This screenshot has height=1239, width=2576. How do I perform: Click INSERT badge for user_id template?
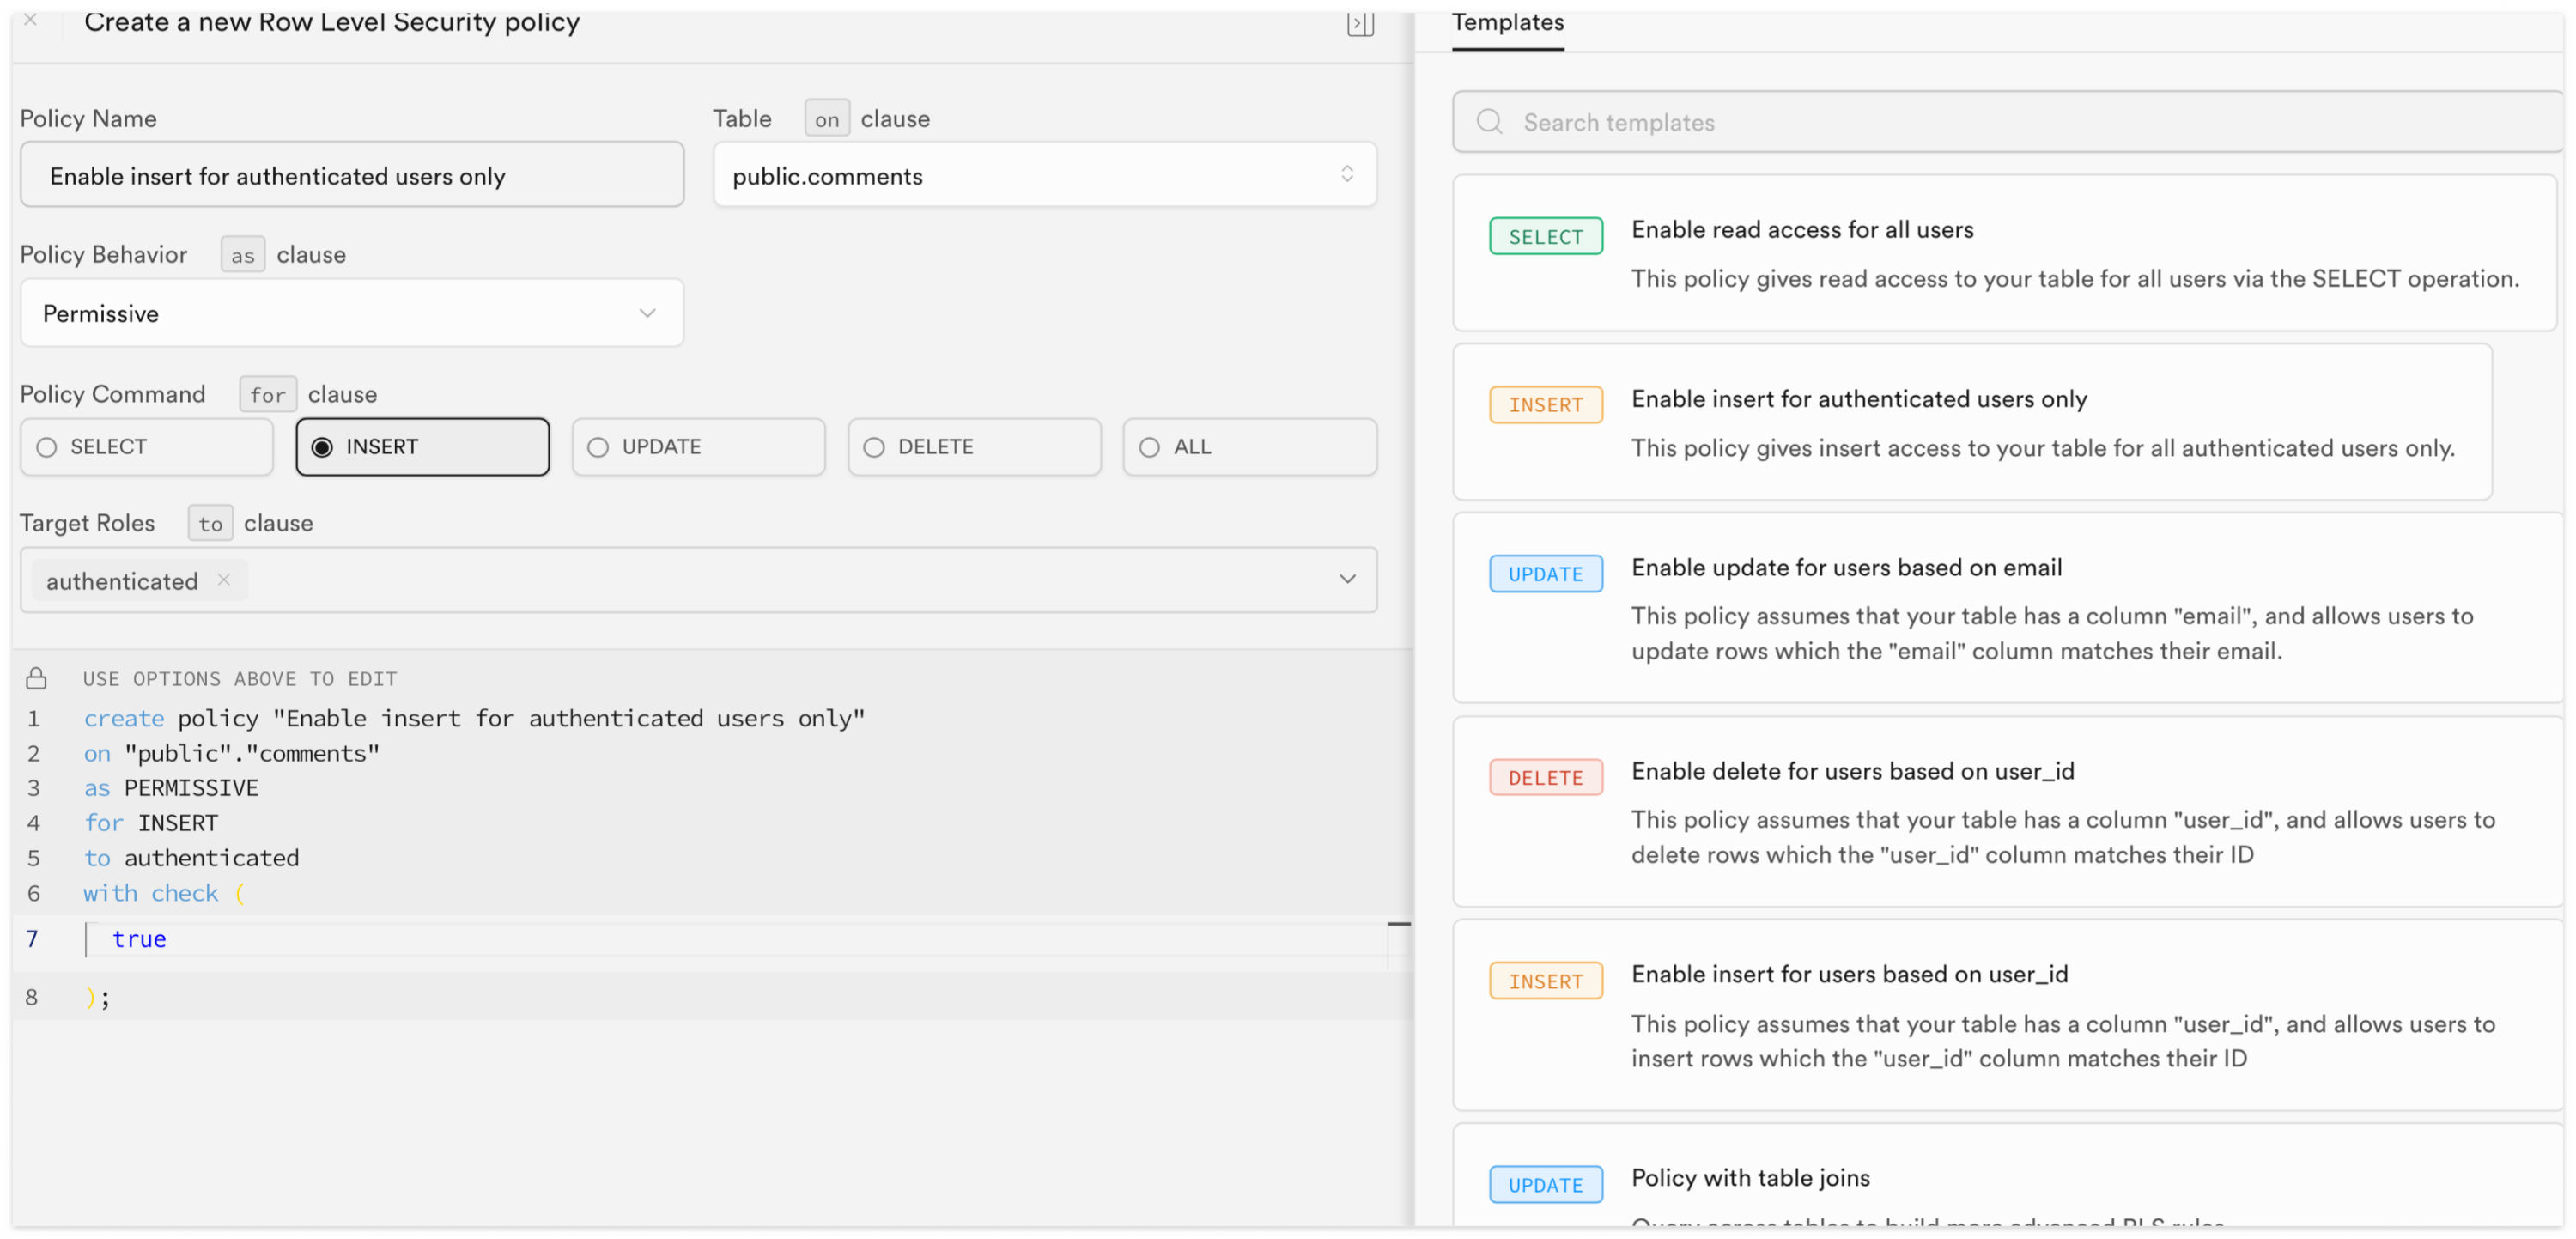pos(1545,982)
